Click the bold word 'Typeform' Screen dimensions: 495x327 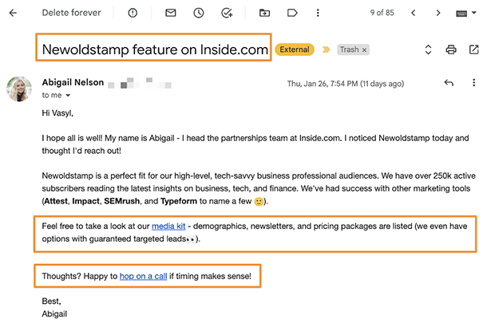pos(179,201)
